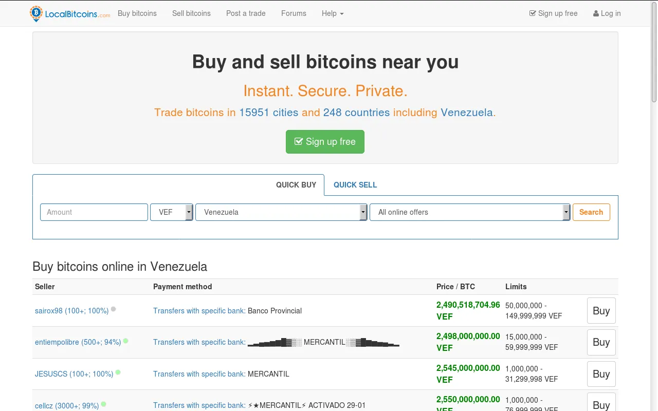Open the VEF currency dropdown
This screenshot has width=658, height=411.
[172, 212]
